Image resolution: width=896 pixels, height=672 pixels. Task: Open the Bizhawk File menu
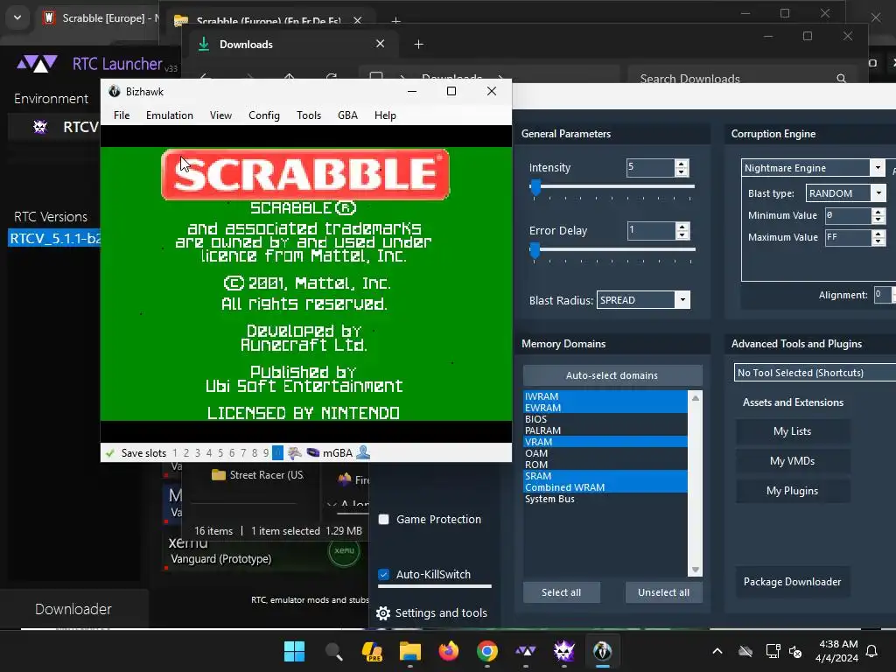pos(122,115)
